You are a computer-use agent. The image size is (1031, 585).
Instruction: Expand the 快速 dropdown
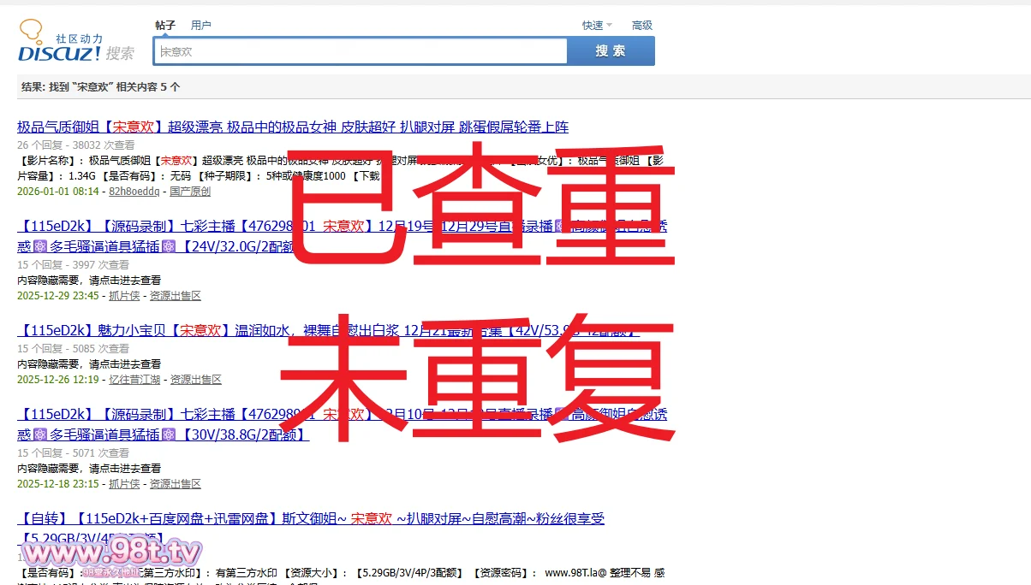point(597,26)
